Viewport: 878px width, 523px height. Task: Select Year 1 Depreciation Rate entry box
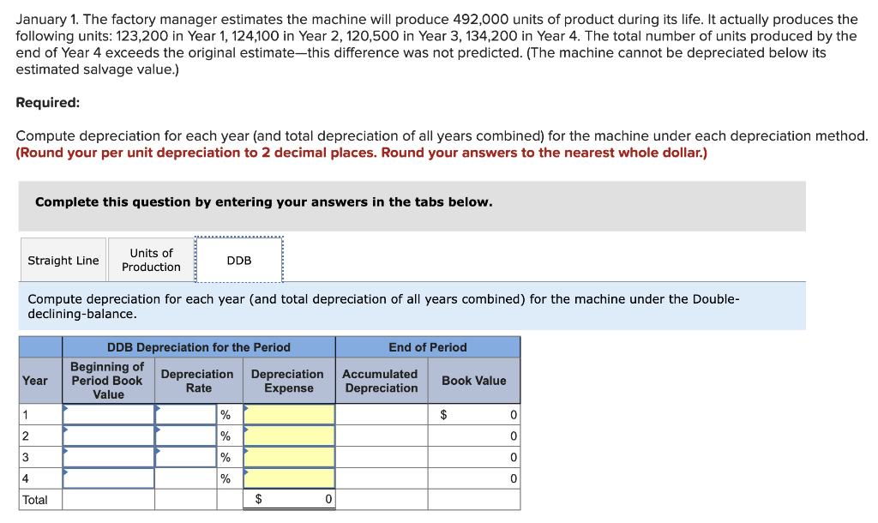point(185,414)
